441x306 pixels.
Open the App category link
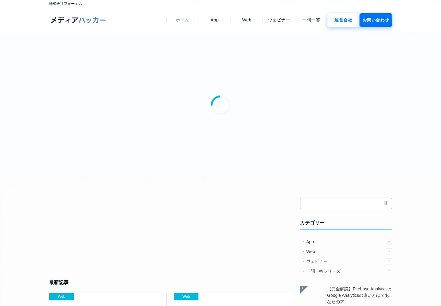tap(310, 242)
